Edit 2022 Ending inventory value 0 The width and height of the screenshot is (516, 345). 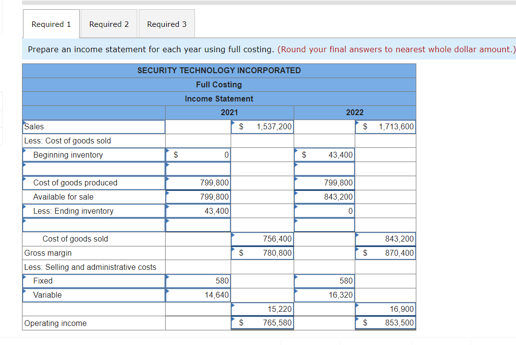click(324, 211)
